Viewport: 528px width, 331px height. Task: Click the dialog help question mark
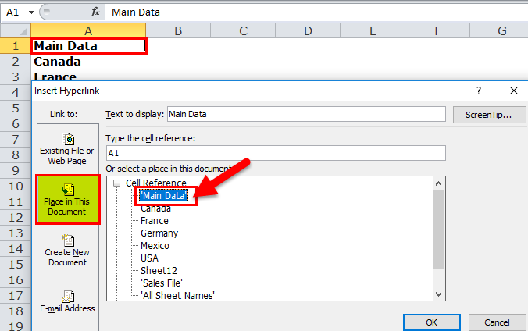(479, 91)
